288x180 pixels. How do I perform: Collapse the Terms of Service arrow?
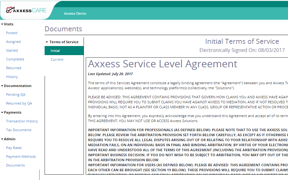point(47,42)
